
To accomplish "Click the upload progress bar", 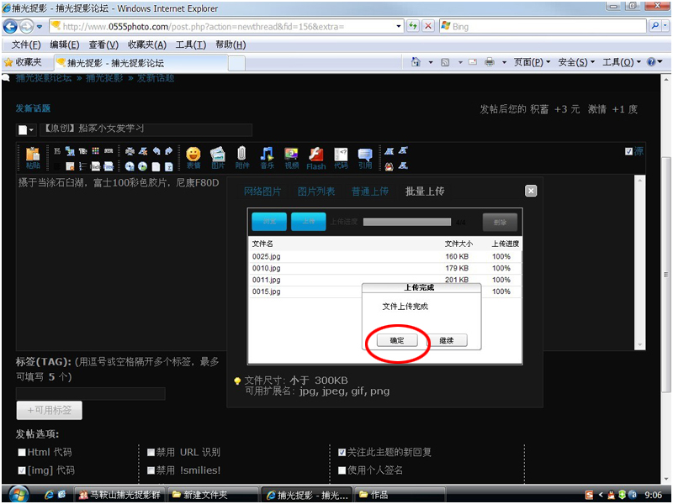I will point(409,222).
